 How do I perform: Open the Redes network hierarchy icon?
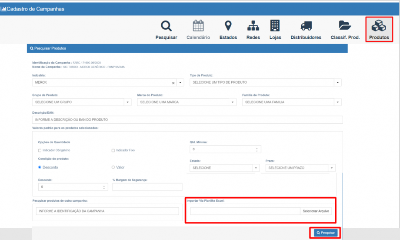point(253,26)
